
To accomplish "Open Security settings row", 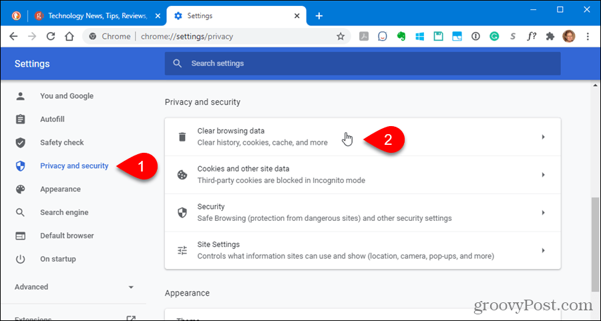I will (363, 213).
